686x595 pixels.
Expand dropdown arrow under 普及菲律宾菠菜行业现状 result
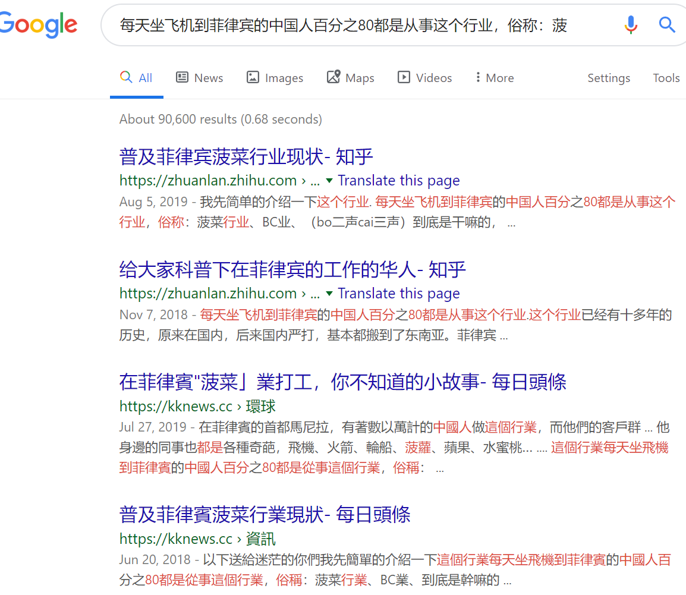[x=329, y=180]
